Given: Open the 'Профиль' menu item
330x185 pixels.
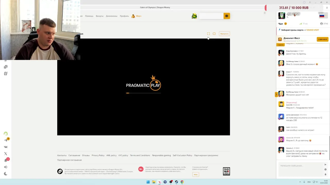Looking at the screenshot, I should (124, 16).
